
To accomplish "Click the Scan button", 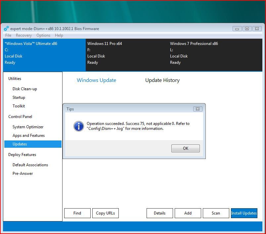I will click(216, 213).
